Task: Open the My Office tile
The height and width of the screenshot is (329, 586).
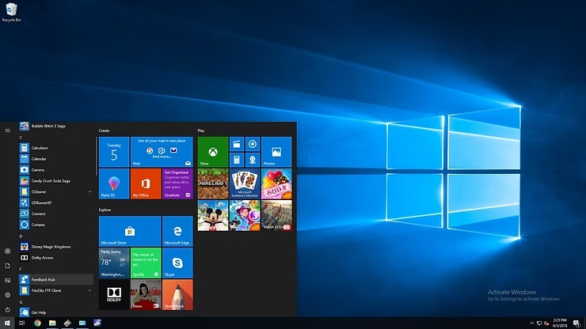Action: pos(146,183)
